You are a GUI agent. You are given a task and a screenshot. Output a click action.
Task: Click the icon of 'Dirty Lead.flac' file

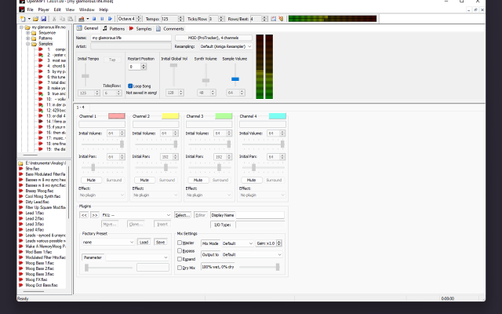[21, 202]
